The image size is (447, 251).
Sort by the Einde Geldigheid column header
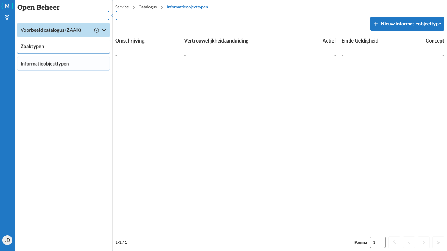tap(360, 41)
